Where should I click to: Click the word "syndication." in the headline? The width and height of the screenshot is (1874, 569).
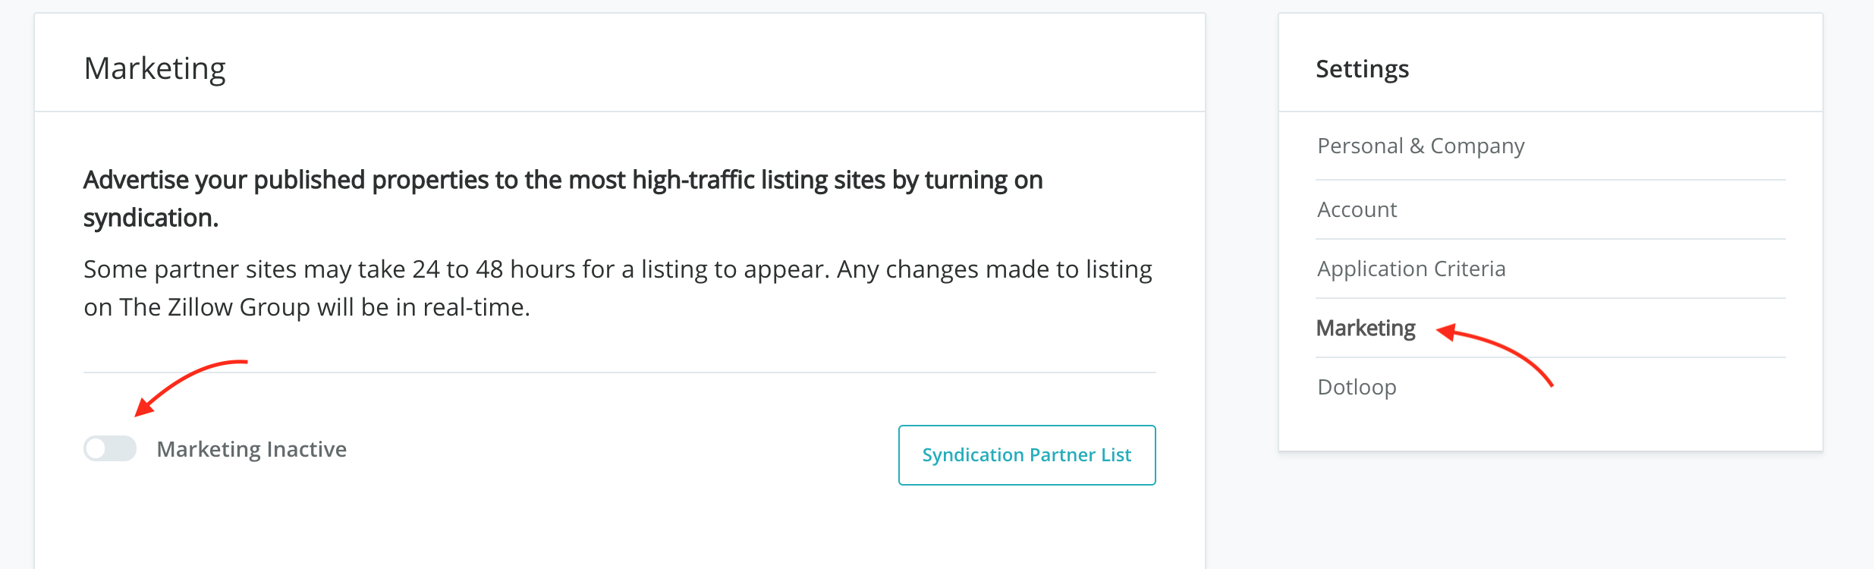(151, 218)
